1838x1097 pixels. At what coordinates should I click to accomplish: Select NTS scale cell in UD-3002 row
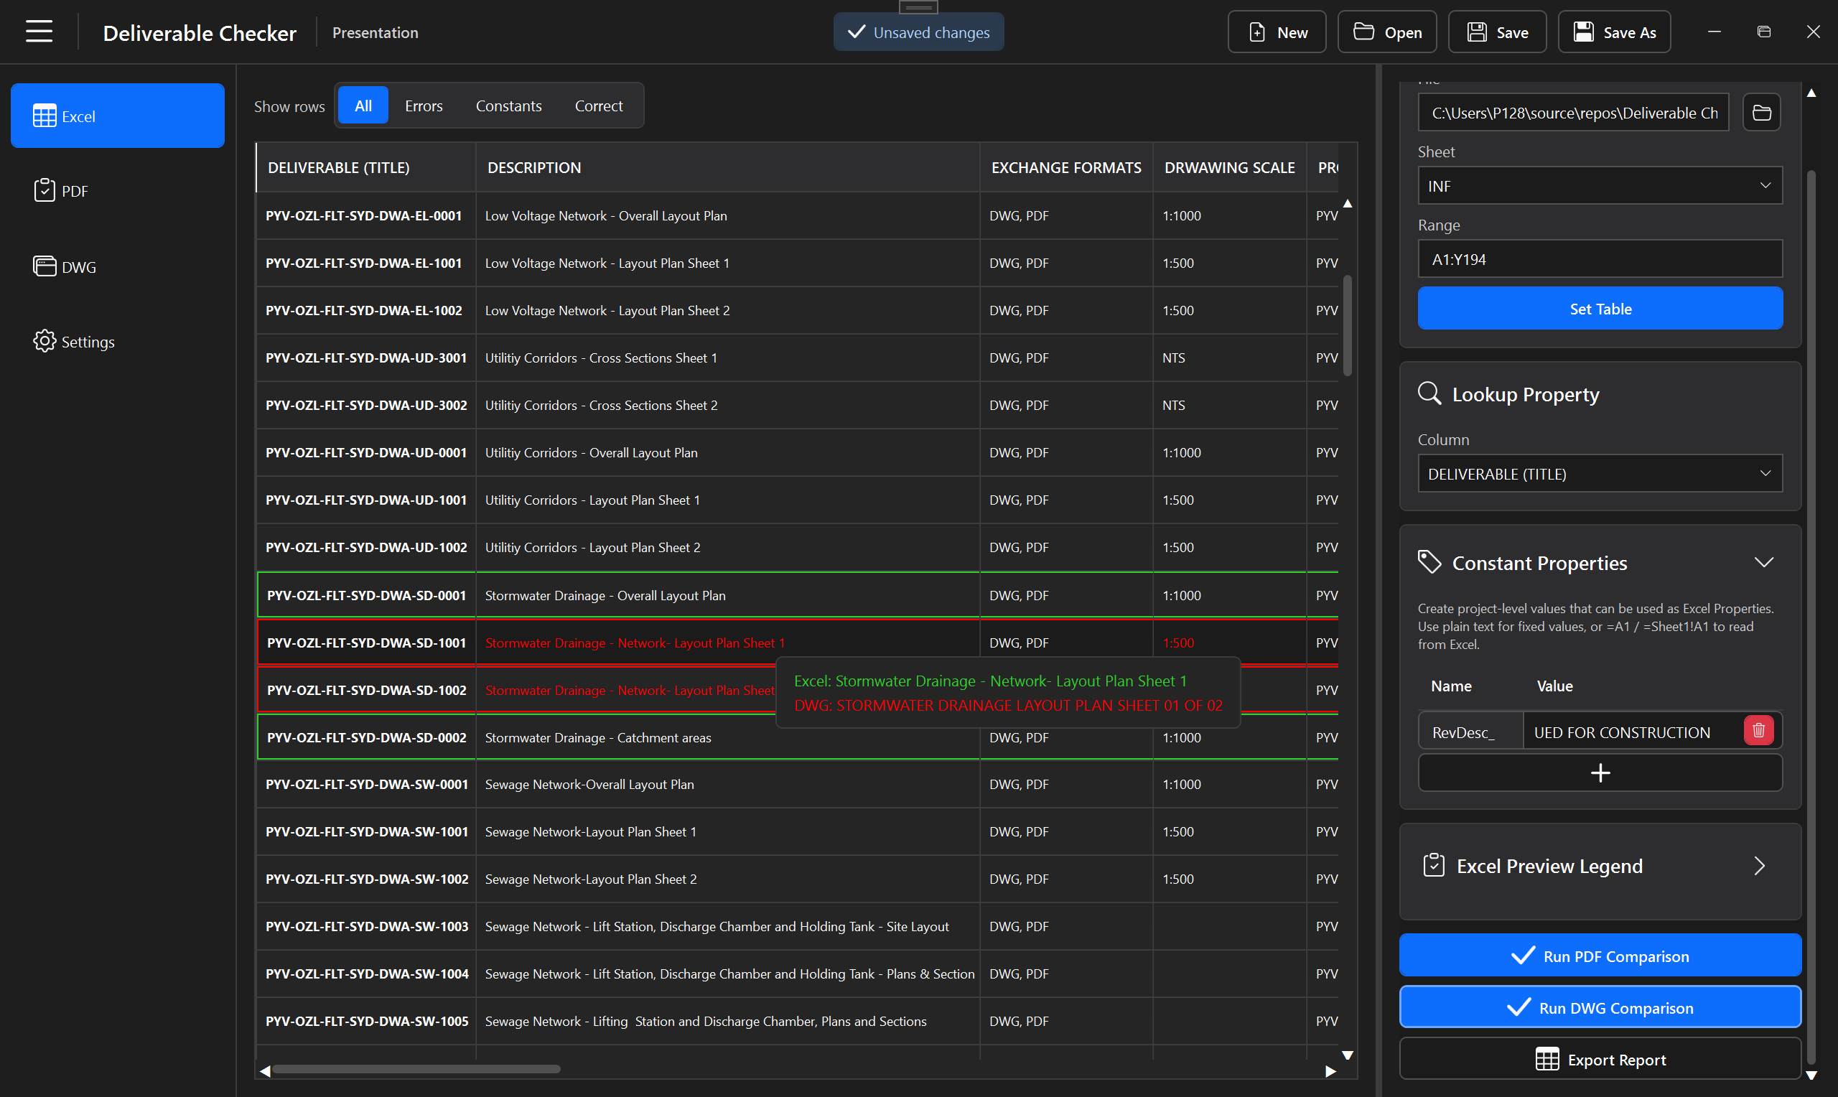pyautogui.click(x=1230, y=404)
